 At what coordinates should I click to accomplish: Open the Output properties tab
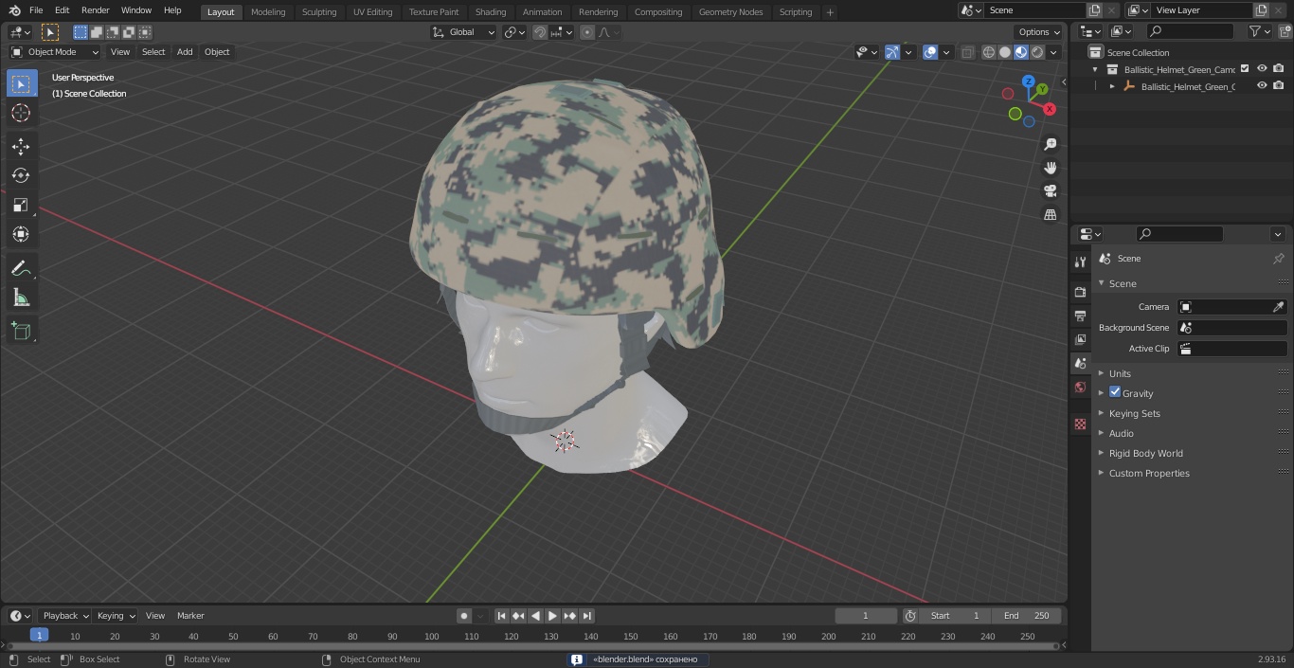pyautogui.click(x=1080, y=316)
